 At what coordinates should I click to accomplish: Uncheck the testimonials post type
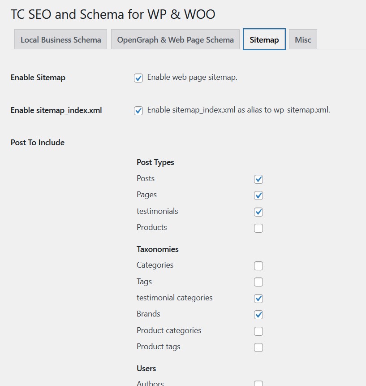258,212
